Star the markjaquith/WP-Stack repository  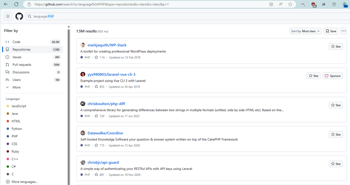click(x=336, y=47)
